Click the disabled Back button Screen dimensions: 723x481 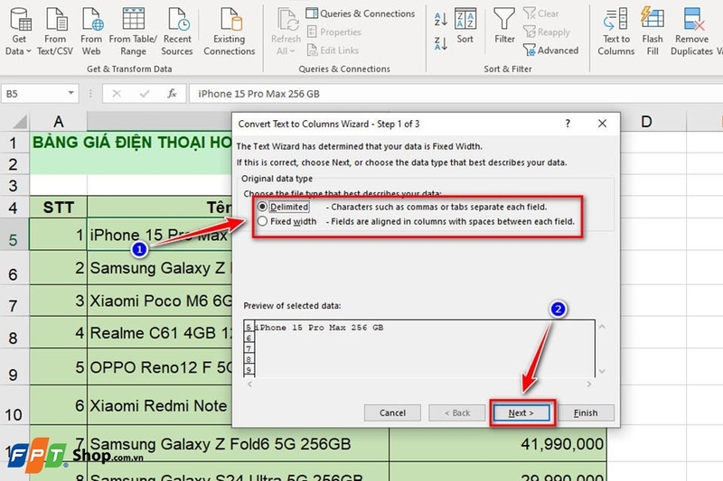pos(457,413)
